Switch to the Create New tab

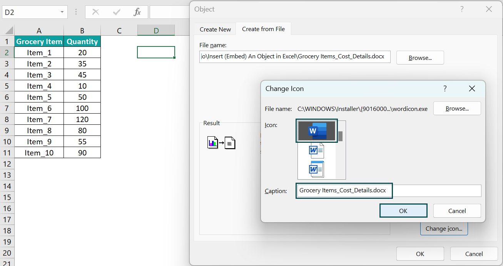pos(215,29)
